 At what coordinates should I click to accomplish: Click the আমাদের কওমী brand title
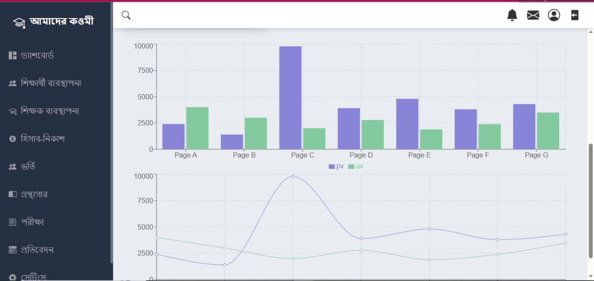coord(62,21)
